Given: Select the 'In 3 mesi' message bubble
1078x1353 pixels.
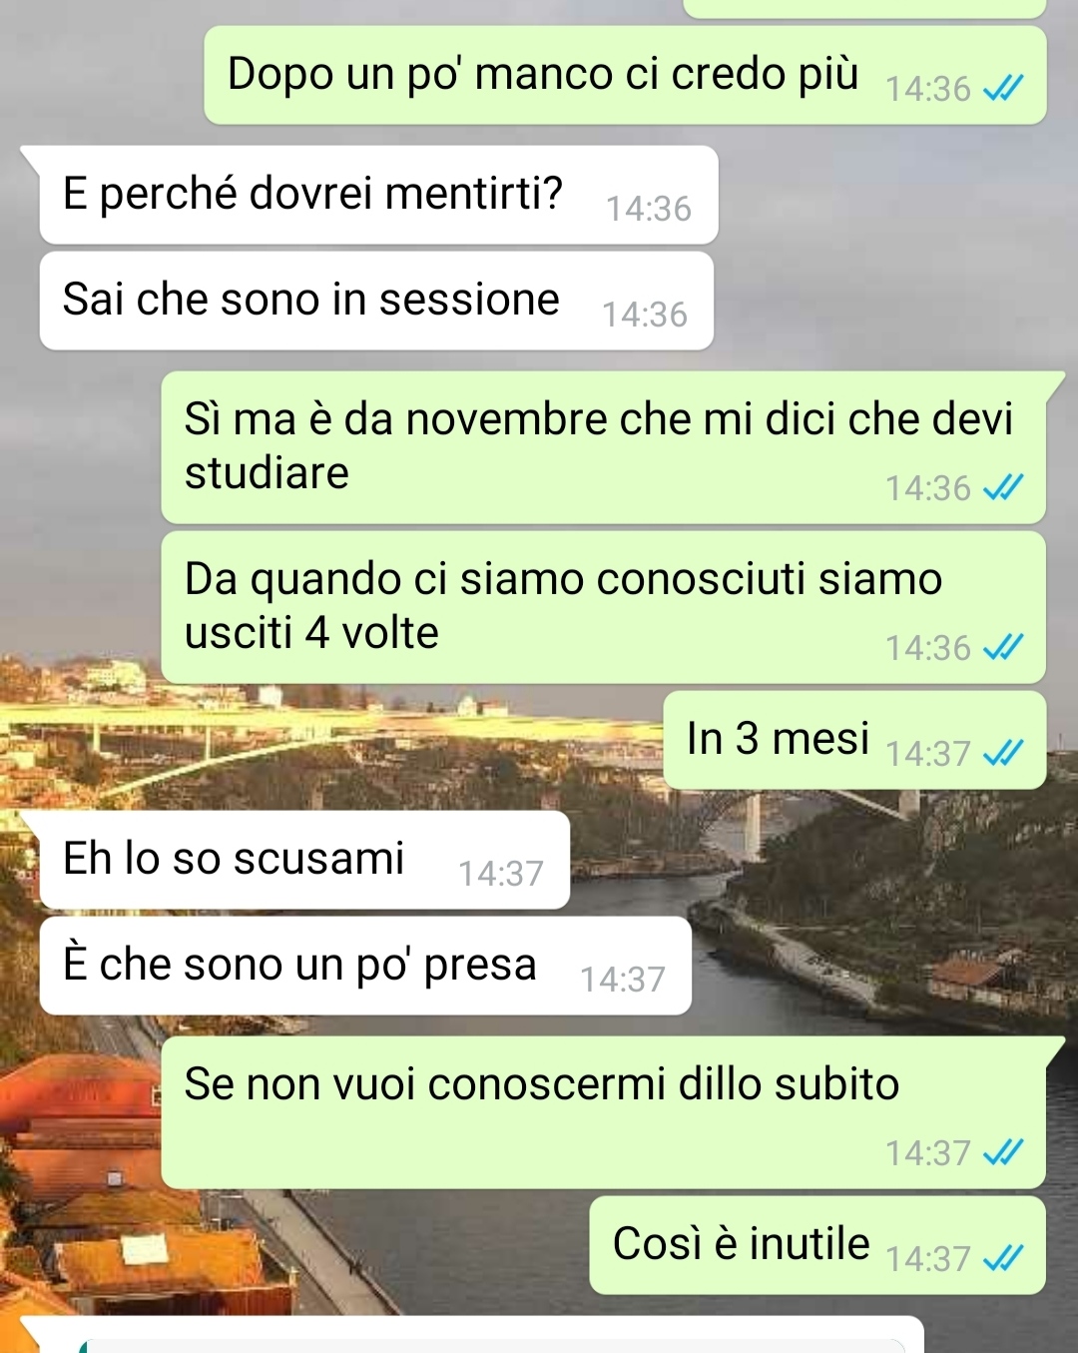Looking at the screenshot, I should pyautogui.click(x=854, y=740).
